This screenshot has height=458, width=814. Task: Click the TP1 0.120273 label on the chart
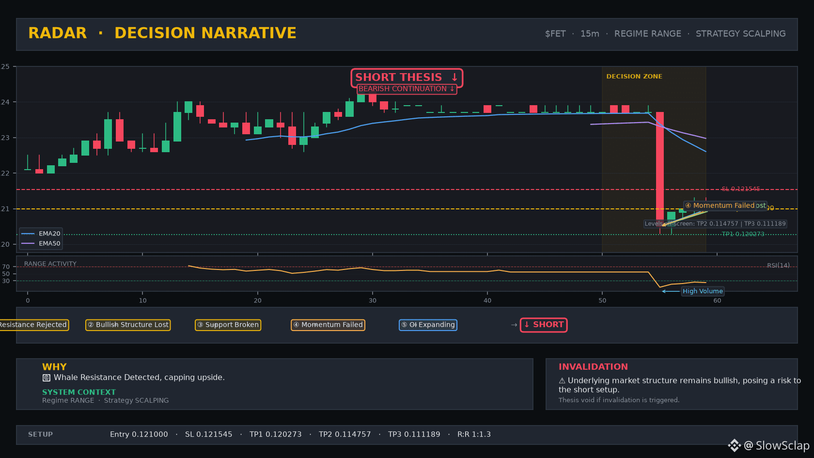click(743, 234)
